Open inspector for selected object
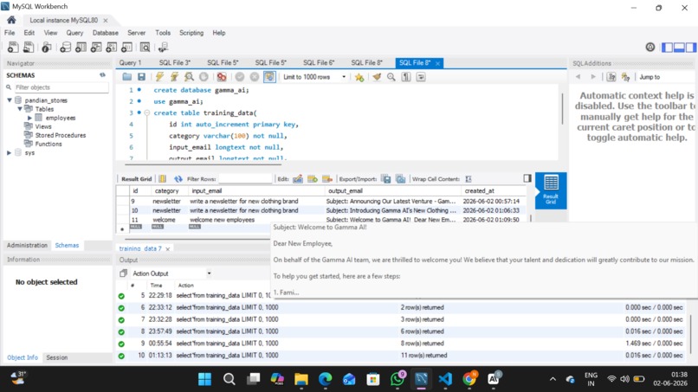Viewport: 698px width, 392px height. pyautogui.click(x=46, y=48)
